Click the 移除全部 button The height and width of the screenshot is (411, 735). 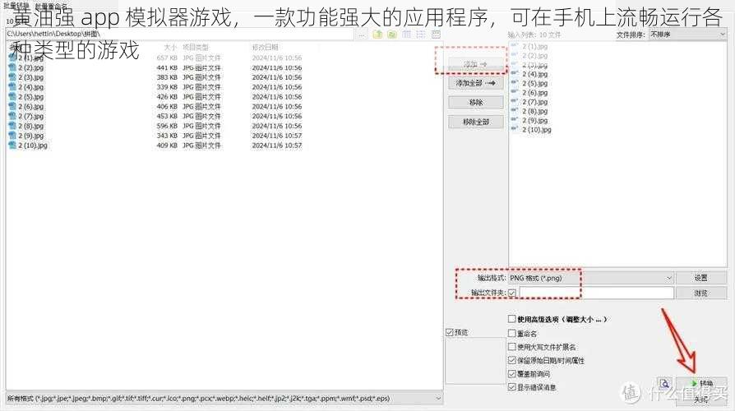tap(475, 122)
